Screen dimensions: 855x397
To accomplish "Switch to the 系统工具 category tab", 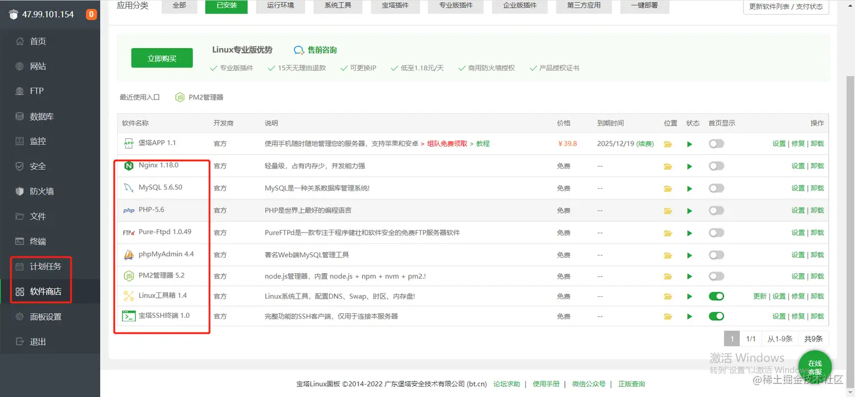I will click(x=338, y=6).
